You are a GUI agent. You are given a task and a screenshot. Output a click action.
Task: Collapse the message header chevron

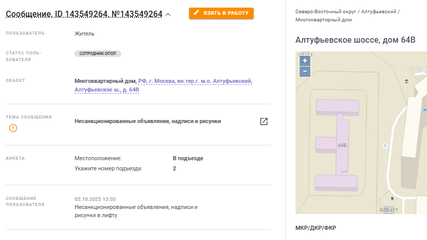coord(168,15)
